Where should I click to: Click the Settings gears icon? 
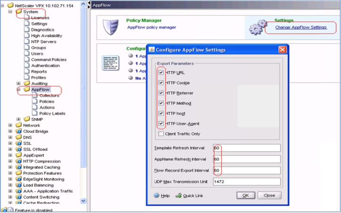pyautogui.click(x=258, y=27)
